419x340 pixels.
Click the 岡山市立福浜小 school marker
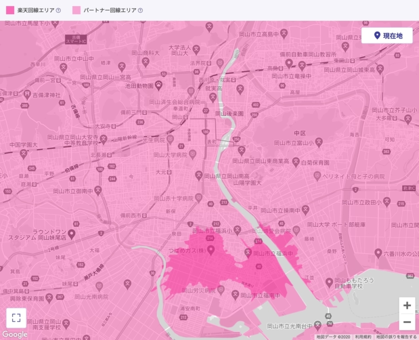click(x=237, y=229)
